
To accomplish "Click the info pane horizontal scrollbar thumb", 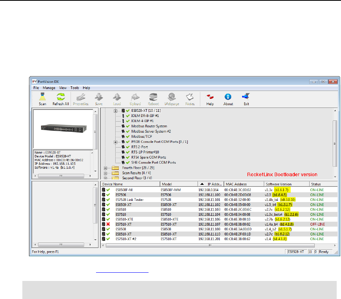I will click(61, 176).
